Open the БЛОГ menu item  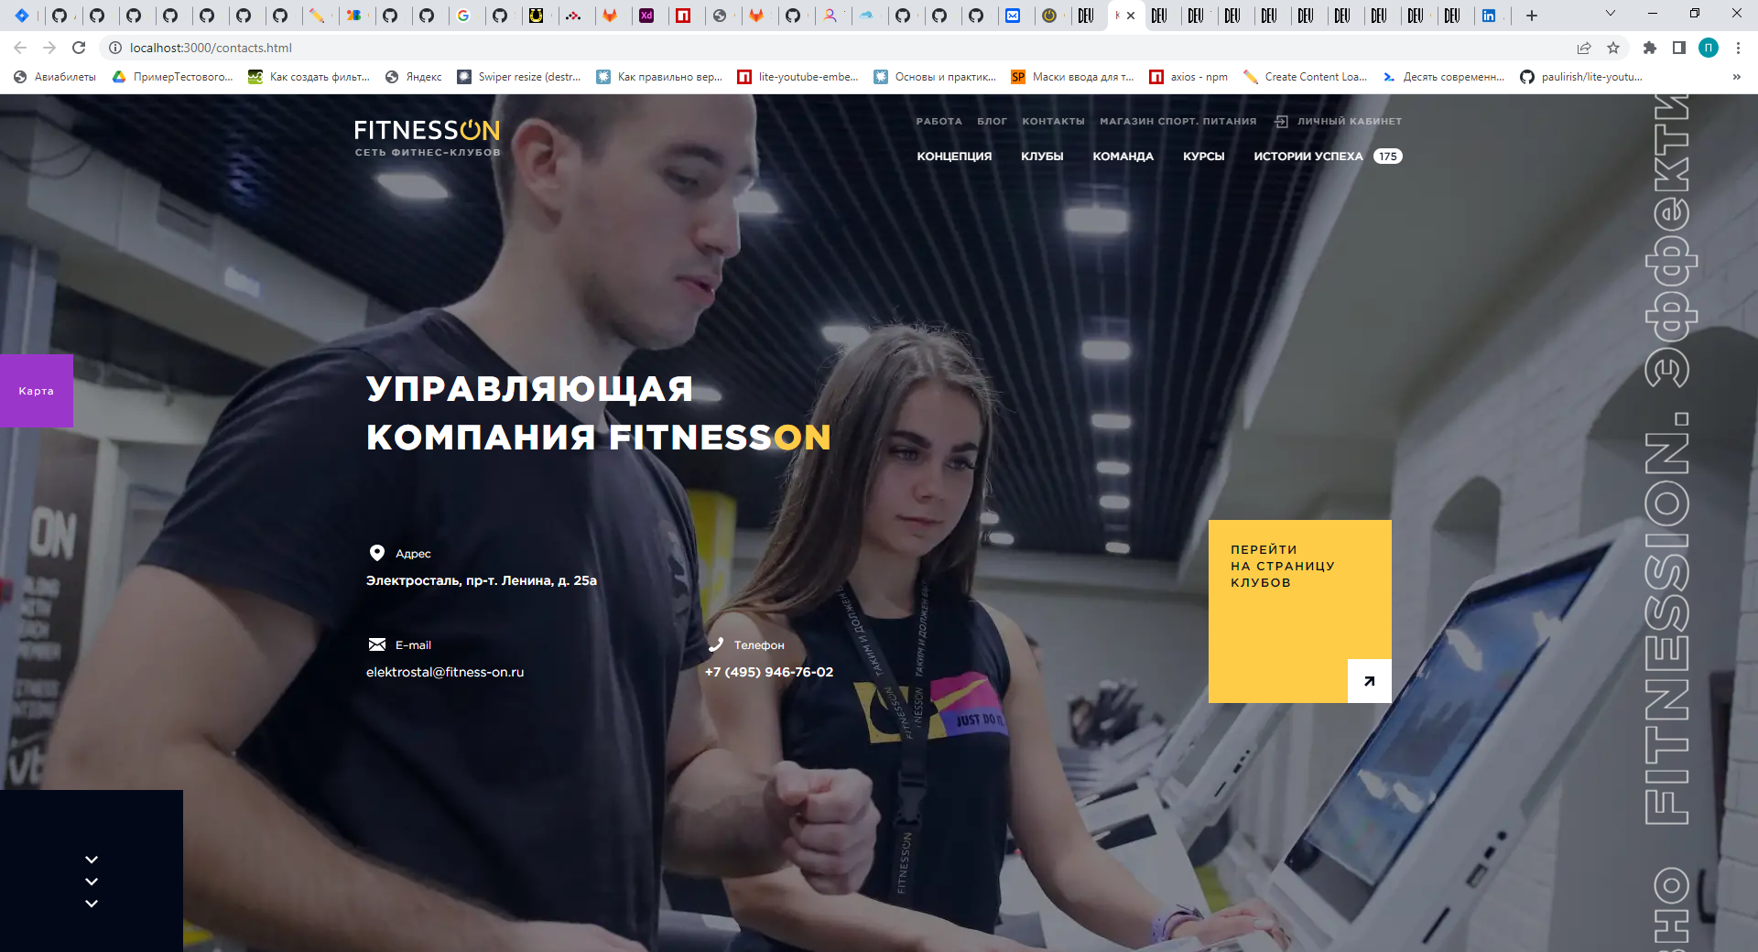(993, 120)
